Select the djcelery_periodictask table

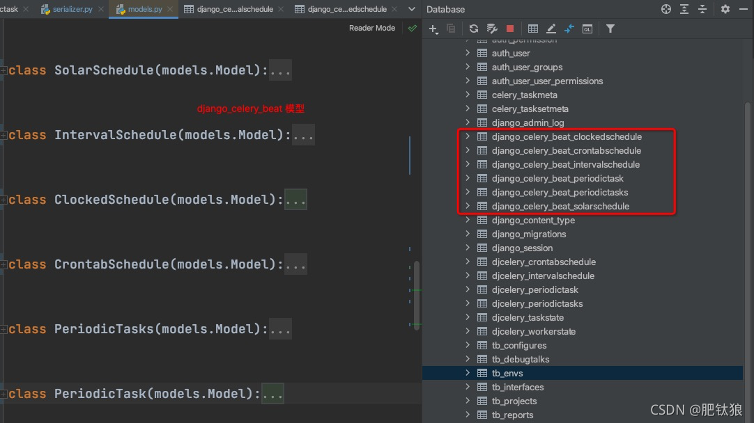pyautogui.click(x=535, y=290)
